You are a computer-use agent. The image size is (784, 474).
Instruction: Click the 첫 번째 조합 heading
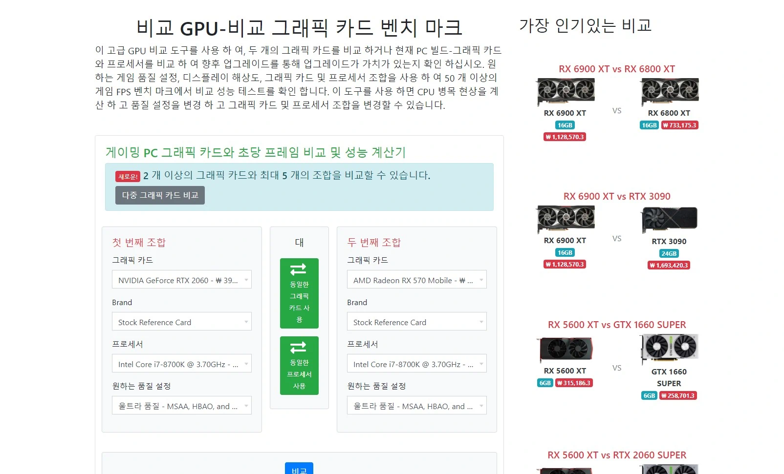pyautogui.click(x=139, y=242)
